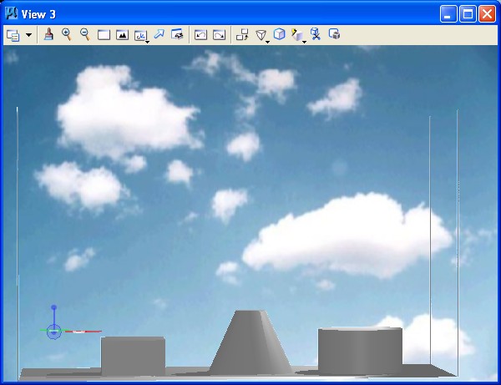This screenshot has height=385, width=501.
Task: Select the Zoom Out magnifier tool
Action: click(85, 34)
